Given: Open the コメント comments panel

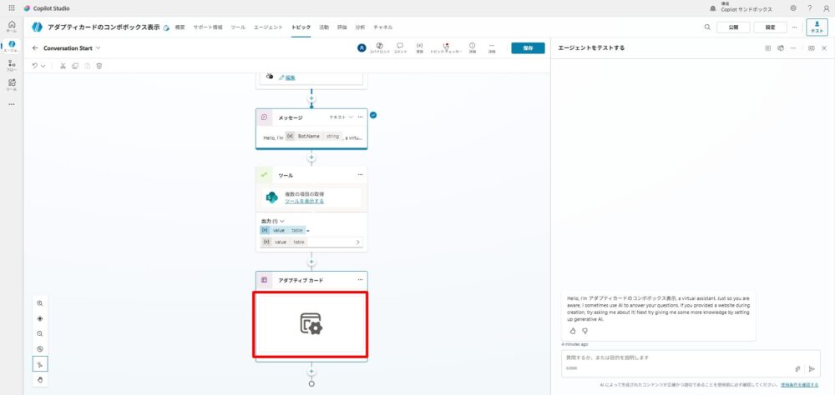Looking at the screenshot, I should tap(400, 47).
